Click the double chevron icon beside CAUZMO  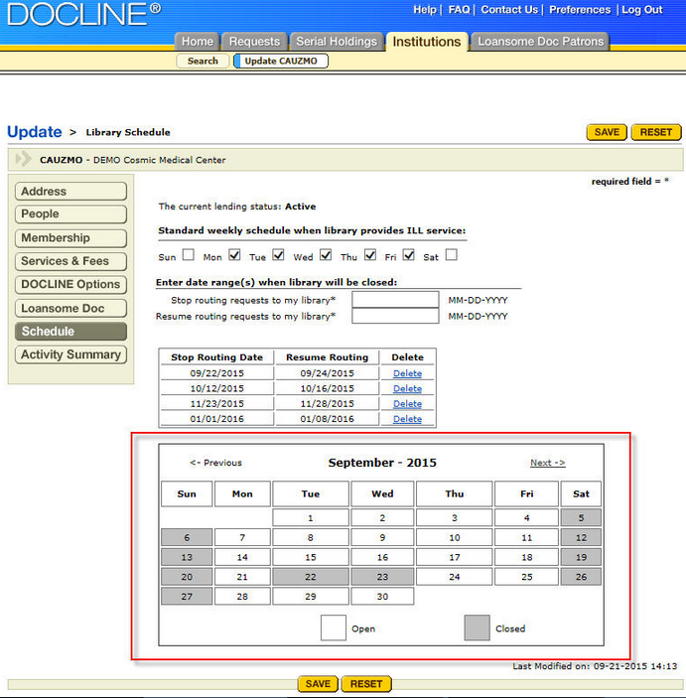point(23,159)
